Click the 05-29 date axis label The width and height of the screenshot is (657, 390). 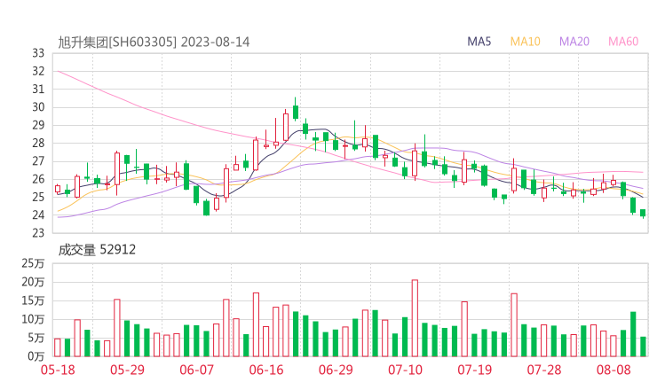tap(127, 370)
